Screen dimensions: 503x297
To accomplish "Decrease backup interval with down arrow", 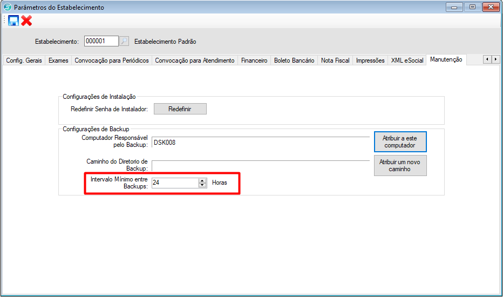I will 202,185.
